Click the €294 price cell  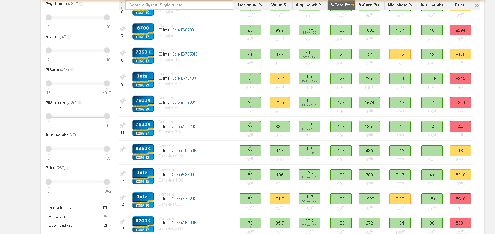coord(460,30)
